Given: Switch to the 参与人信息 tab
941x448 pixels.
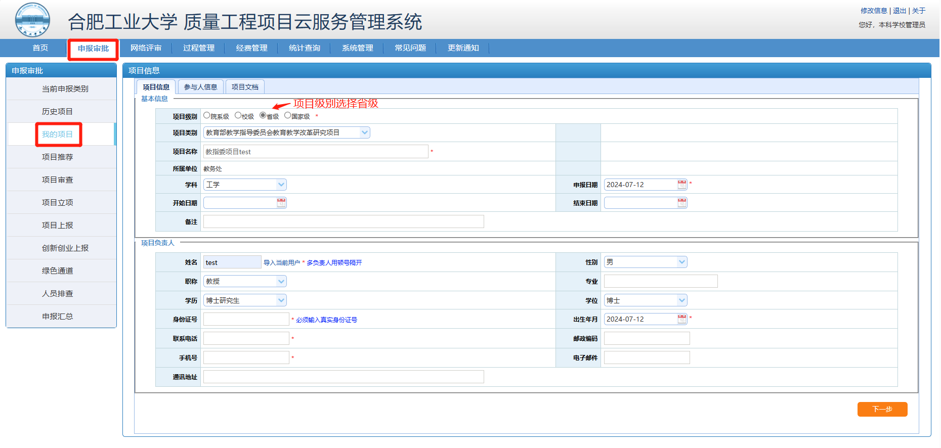Looking at the screenshot, I should coord(200,87).
